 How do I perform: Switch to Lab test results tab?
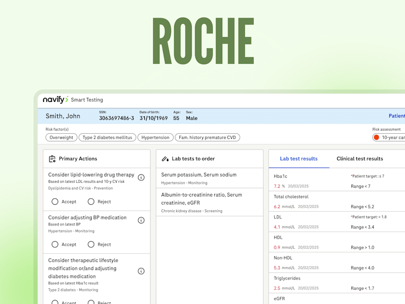[x=299, y=159]
